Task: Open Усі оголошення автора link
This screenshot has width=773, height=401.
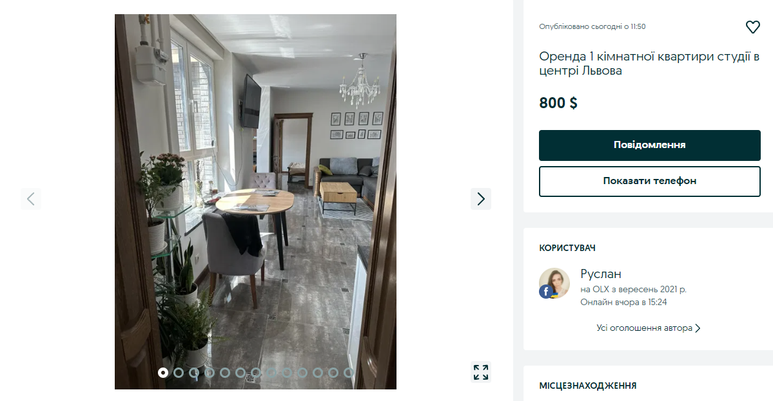Action: click(644, 328)
